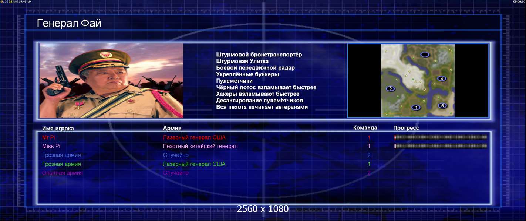Click the Mr Pi loading progress bar
Image resolution: width=526 pixels, height=221 pixels.
click(x=441, y=137)
